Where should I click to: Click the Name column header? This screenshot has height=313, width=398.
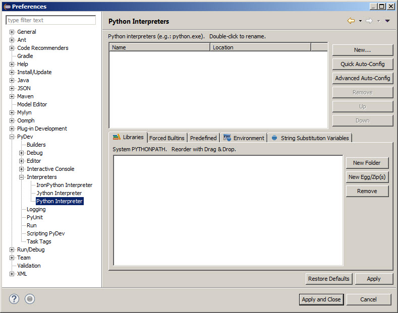coord(159,47)
